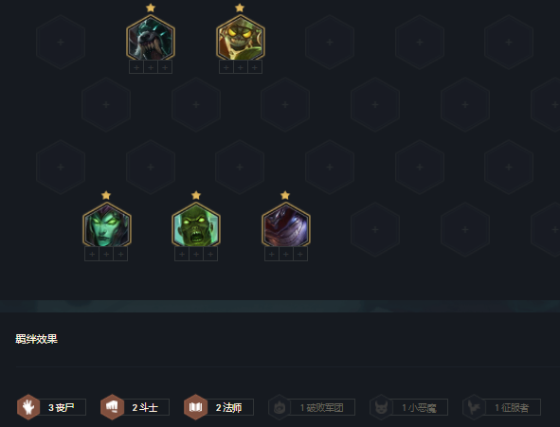Click the dark armored champion portrait
Viewport: 560px width, 427px height.
286,226
